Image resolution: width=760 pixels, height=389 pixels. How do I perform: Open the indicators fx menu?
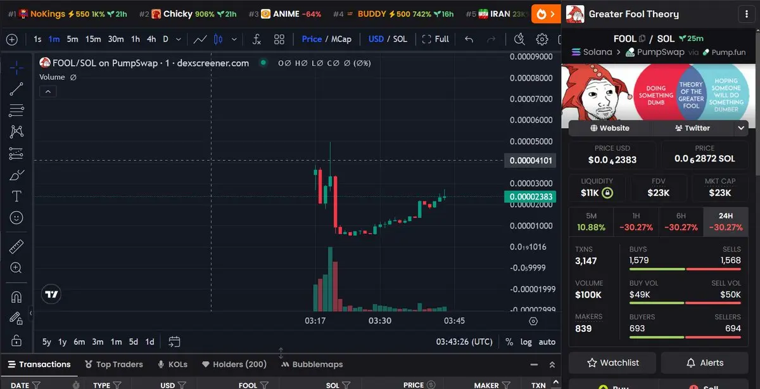pyautogui.click(x=256, y=39)
